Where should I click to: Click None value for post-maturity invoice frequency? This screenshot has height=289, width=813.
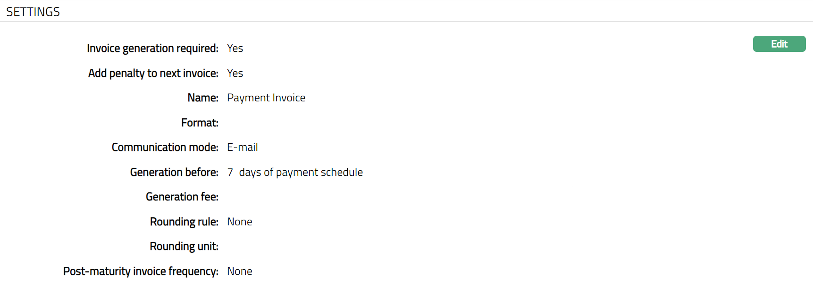pyautogui.click(x=240, y=271)
